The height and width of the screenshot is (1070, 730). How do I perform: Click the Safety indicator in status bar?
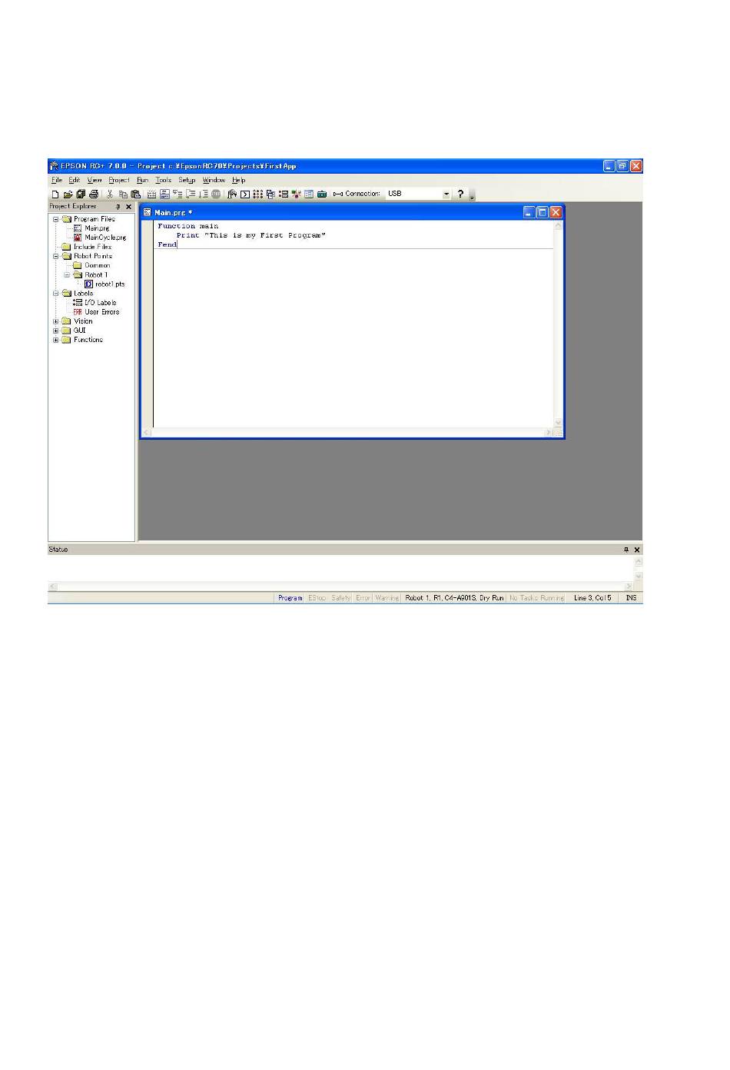click(x=341, y=598)
